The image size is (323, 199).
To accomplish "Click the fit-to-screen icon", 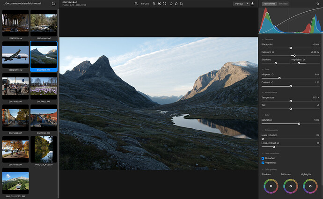I will (x=159, y=4).
